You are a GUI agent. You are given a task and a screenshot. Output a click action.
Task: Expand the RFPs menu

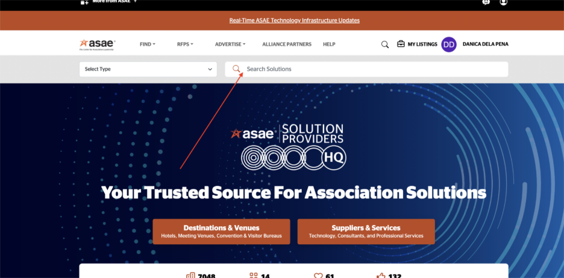pyautogui.click(x=186, y=45)
